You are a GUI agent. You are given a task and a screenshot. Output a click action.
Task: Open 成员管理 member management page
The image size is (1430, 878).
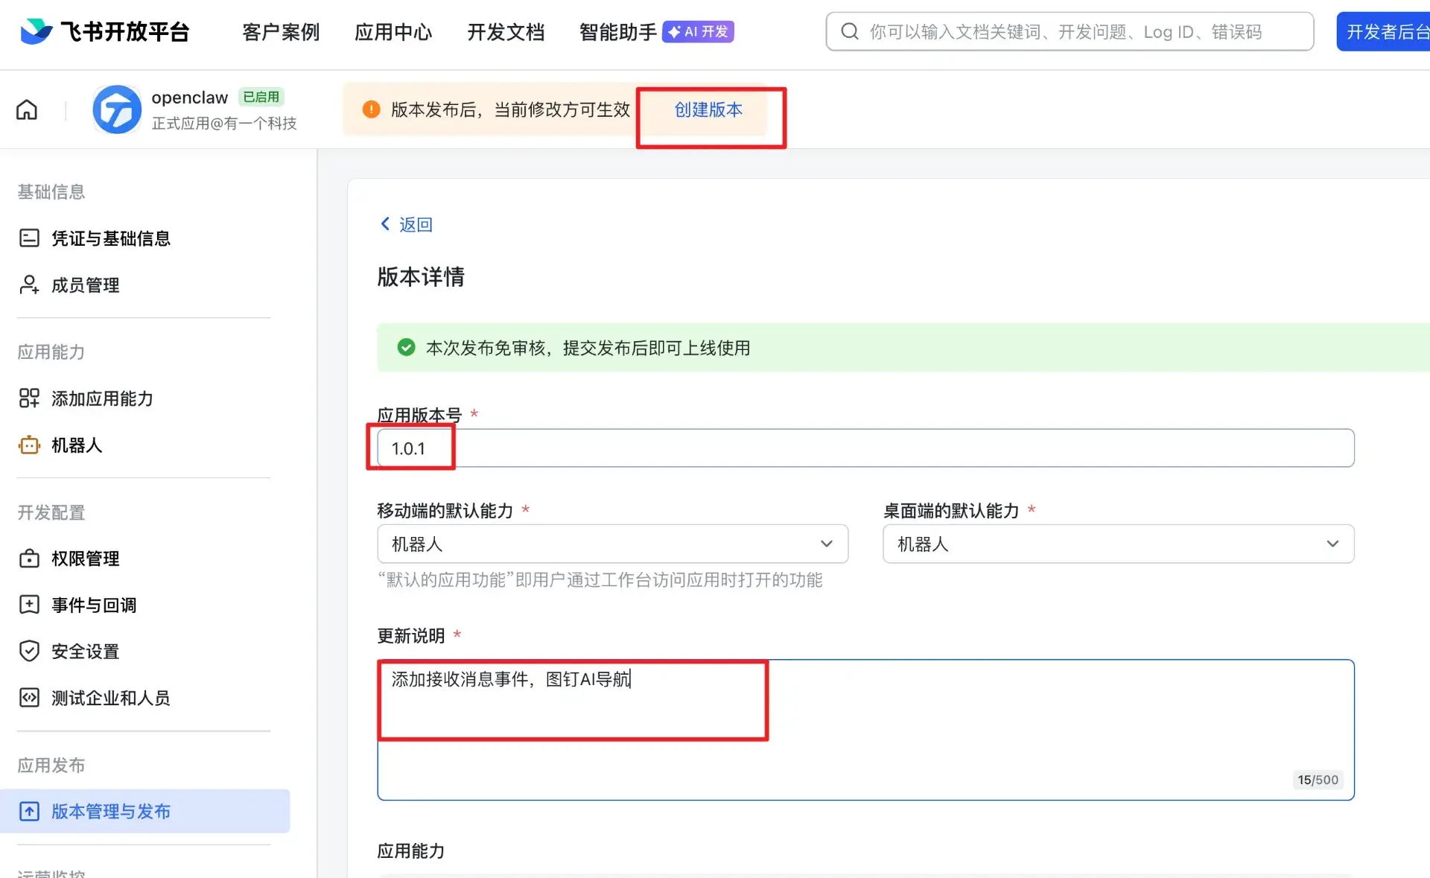(x=85, y=285)
